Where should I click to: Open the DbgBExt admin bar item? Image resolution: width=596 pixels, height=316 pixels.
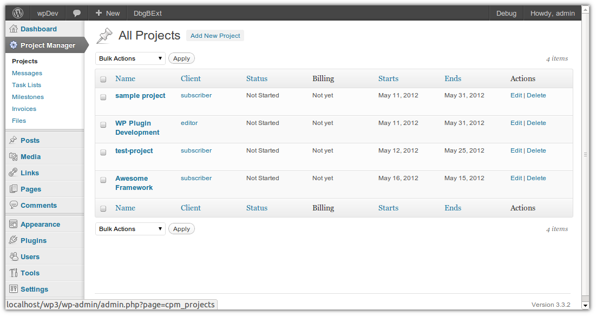pos(147,14)
